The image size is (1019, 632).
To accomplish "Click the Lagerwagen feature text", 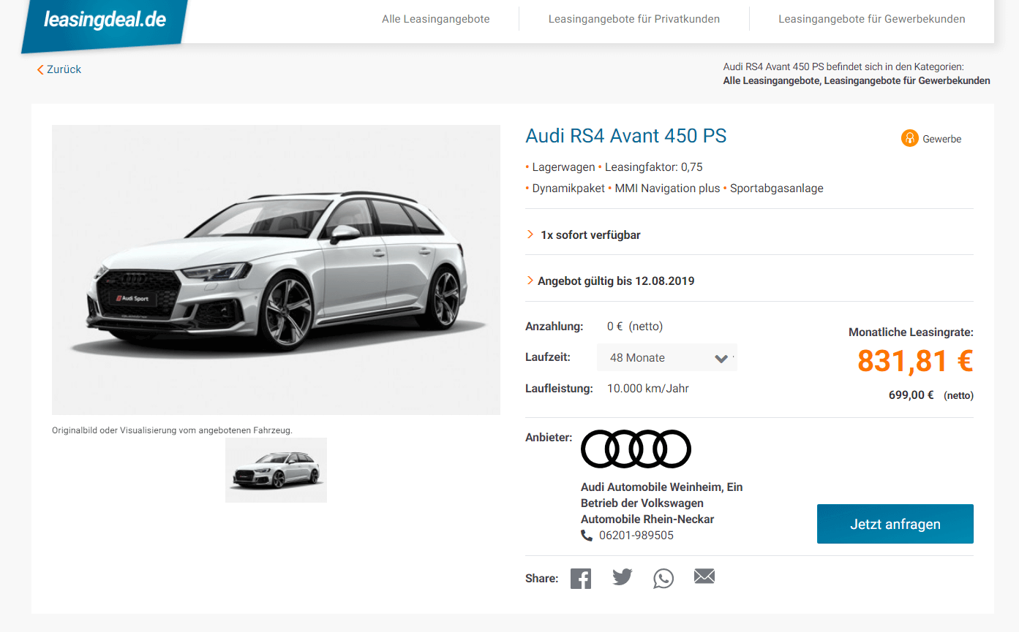I will point(563,167).
